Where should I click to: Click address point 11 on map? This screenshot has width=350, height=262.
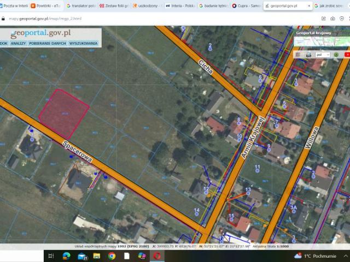[258, 169]
